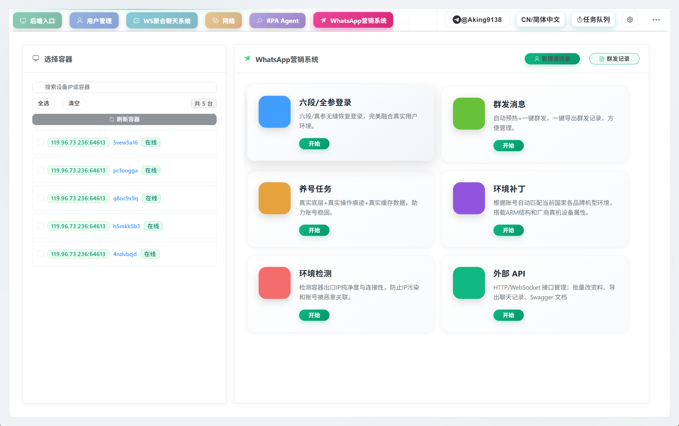Click the IP tag in the 5vew5a16 row
679x426 pixels.
coord(78,142)
